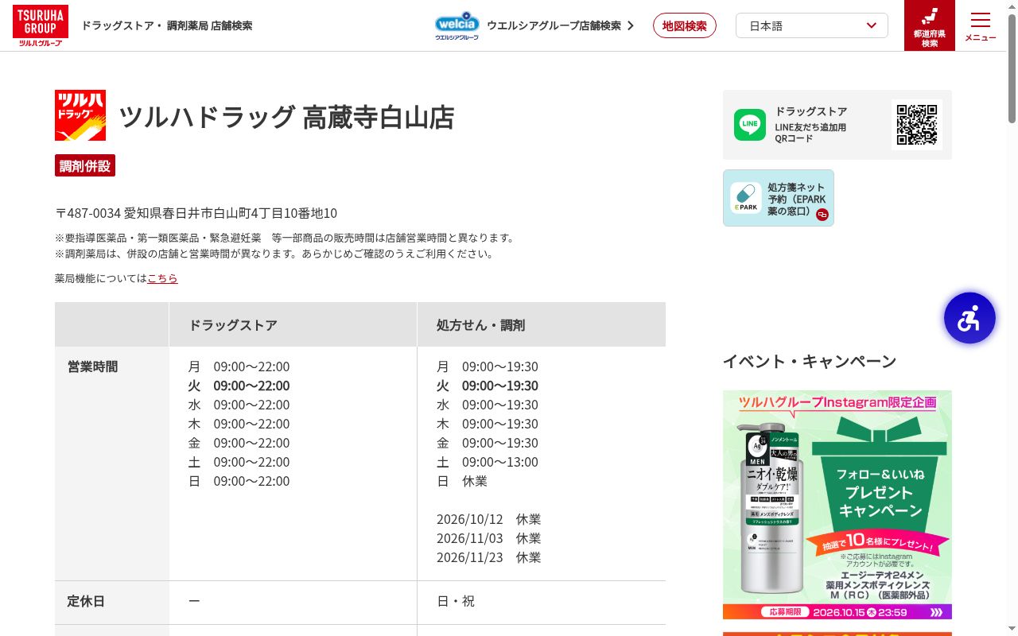Open the Instagram present campaign banner
Image resolution: width=1018 pixels, height=636 pixels.
coord(837,505)
